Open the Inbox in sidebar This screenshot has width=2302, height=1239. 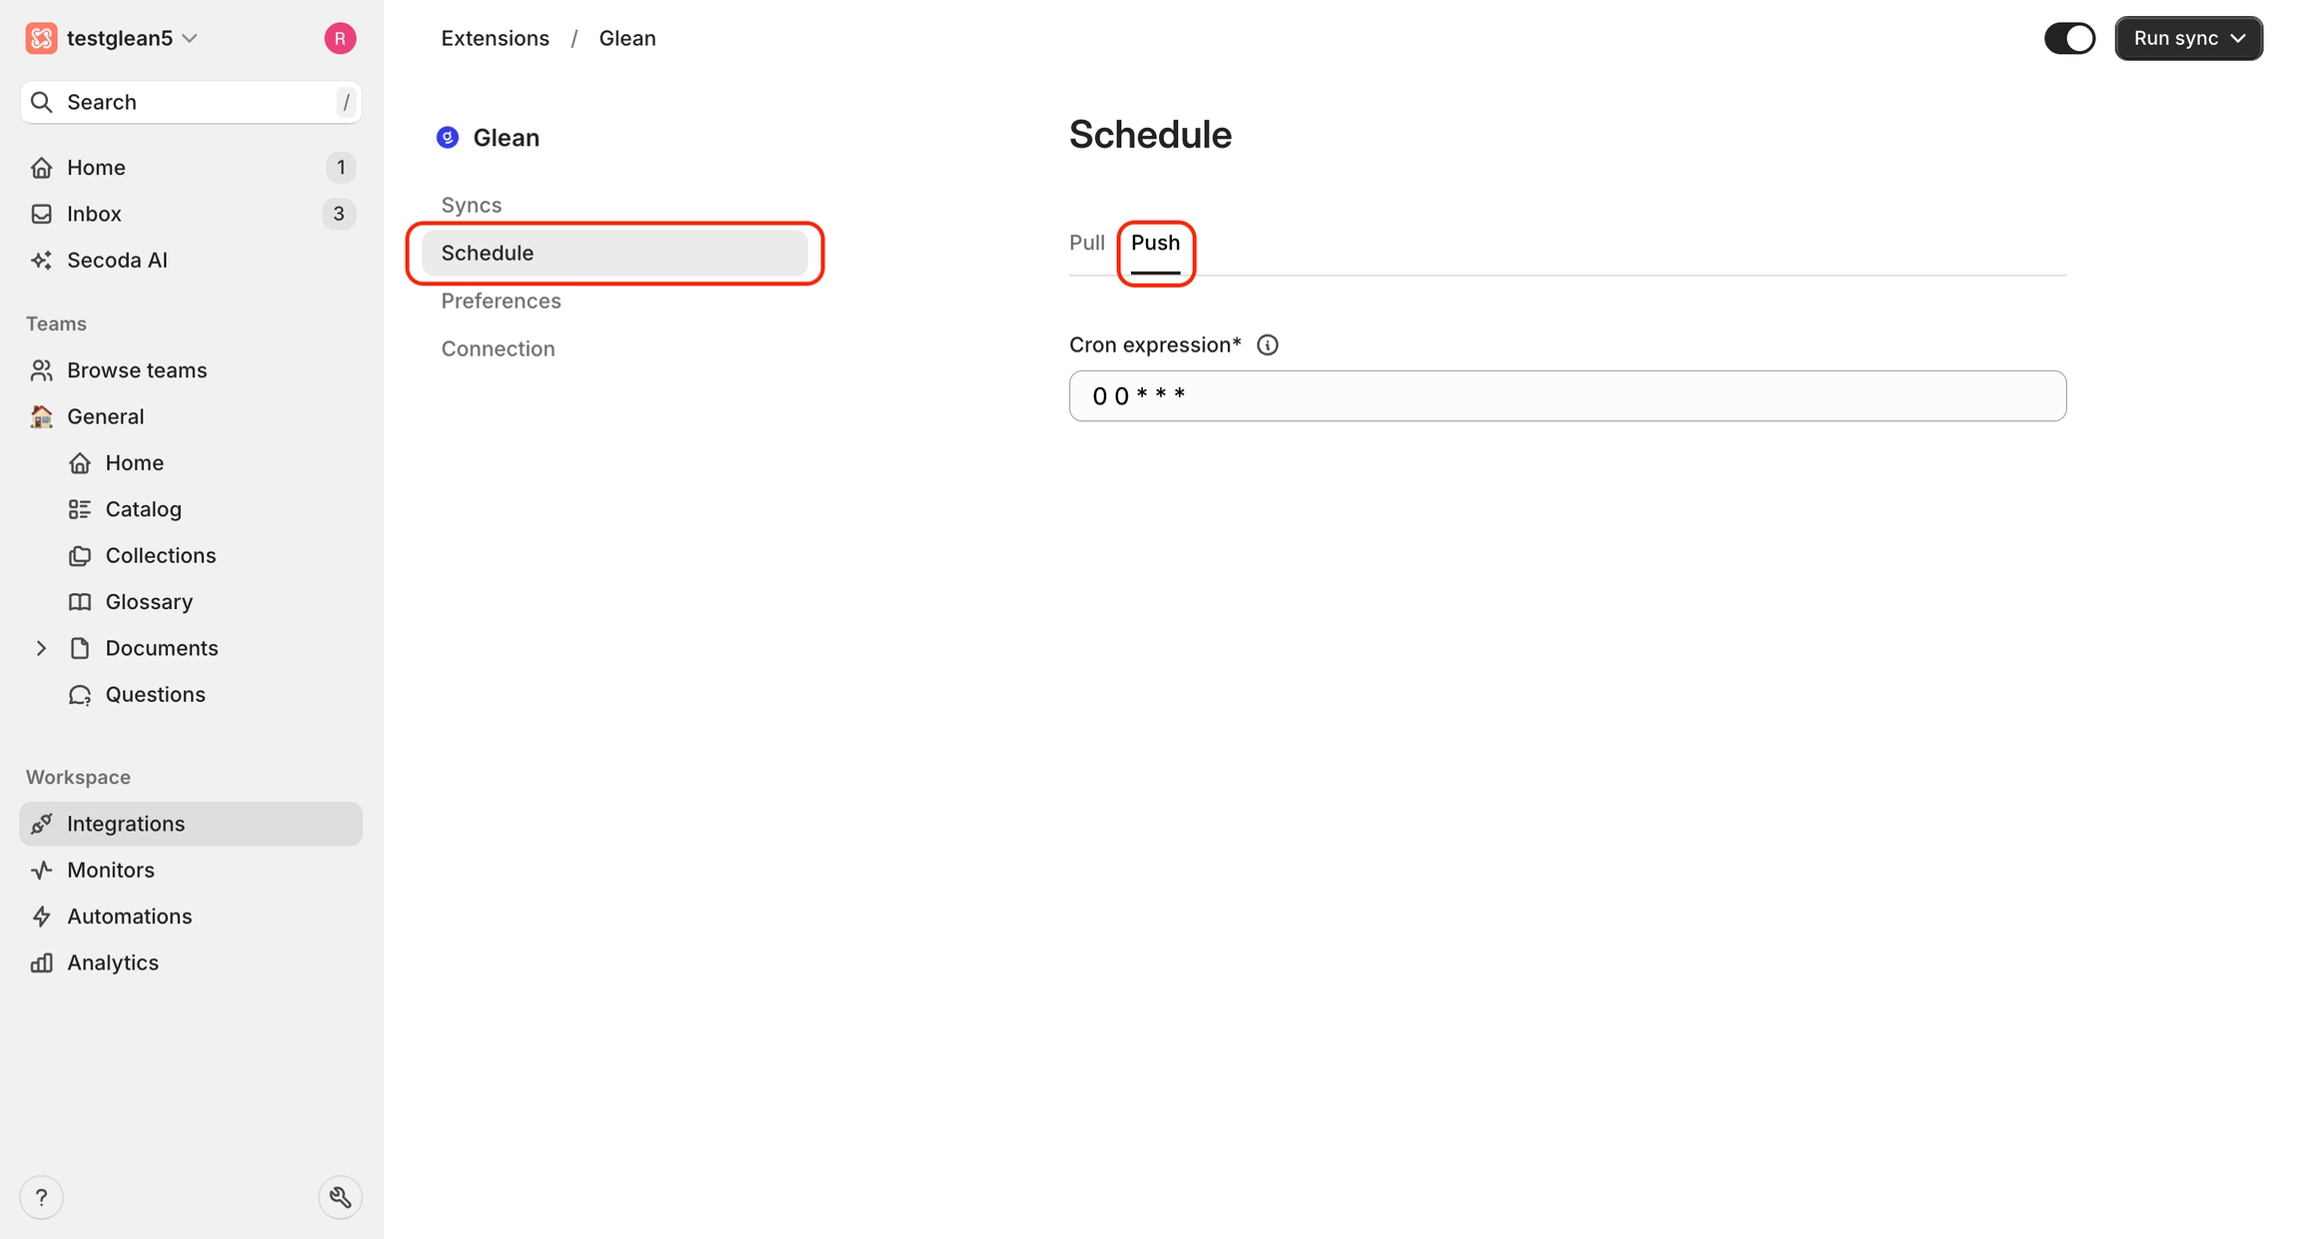pos(94,214)
